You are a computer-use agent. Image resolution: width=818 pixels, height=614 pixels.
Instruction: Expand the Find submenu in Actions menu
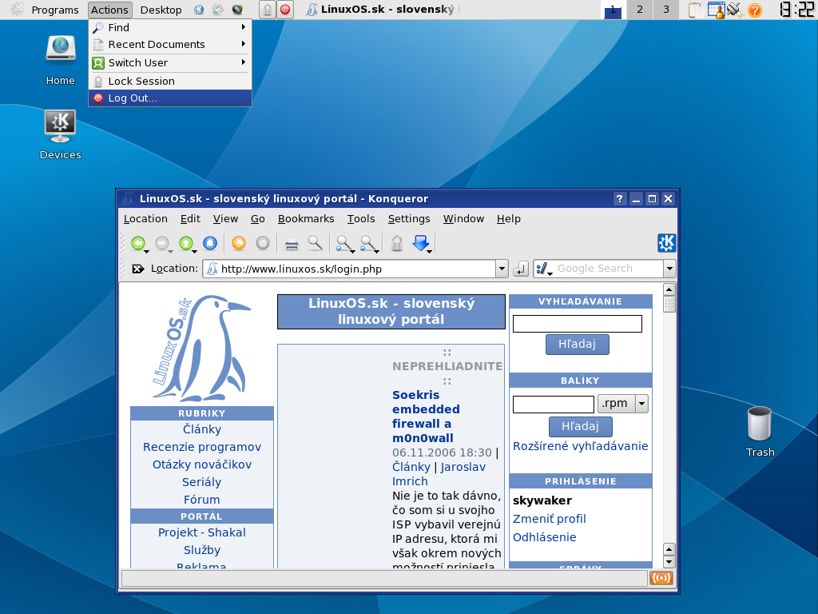coord(170,27)
